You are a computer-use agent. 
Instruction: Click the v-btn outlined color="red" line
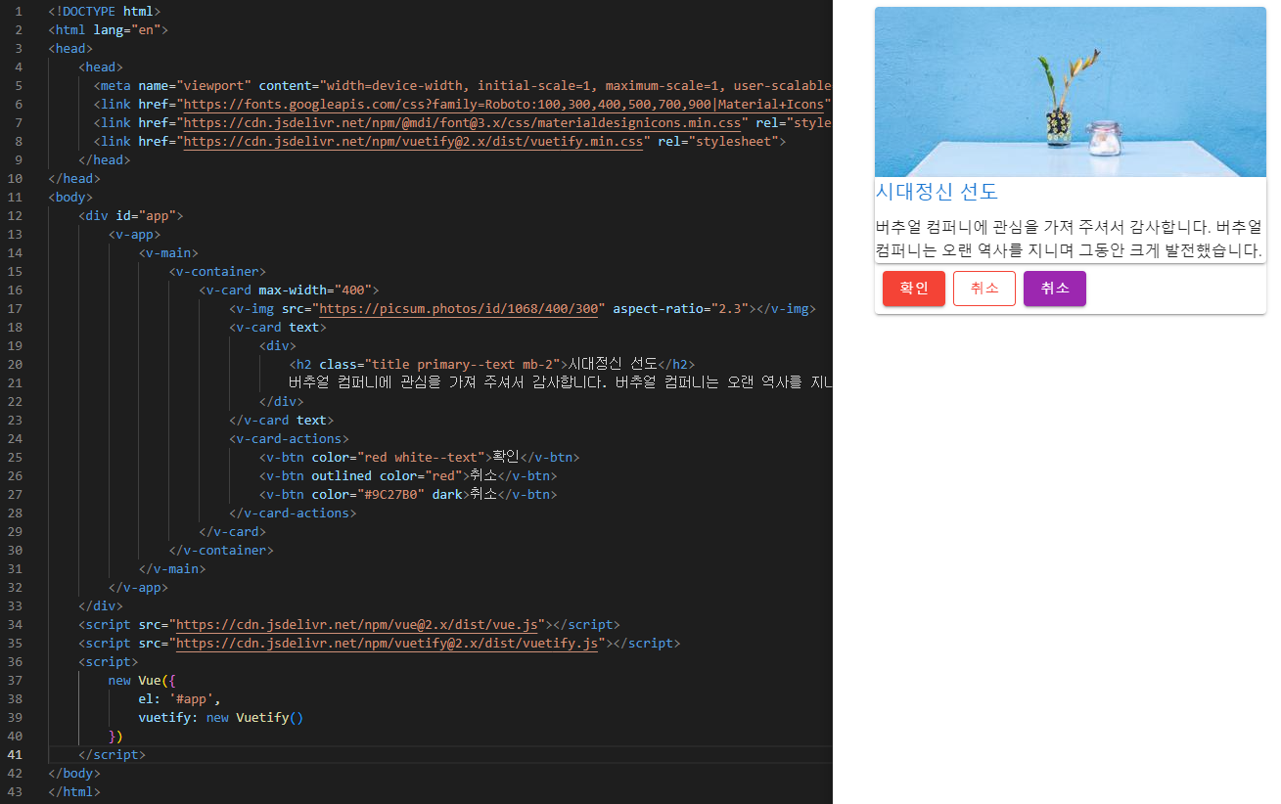tap(408, 475)
